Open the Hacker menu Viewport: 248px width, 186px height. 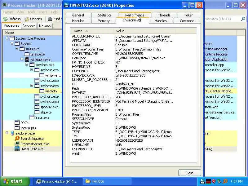(8, 12)
